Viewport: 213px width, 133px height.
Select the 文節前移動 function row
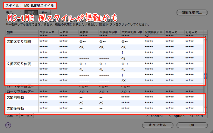pos(105,97)
